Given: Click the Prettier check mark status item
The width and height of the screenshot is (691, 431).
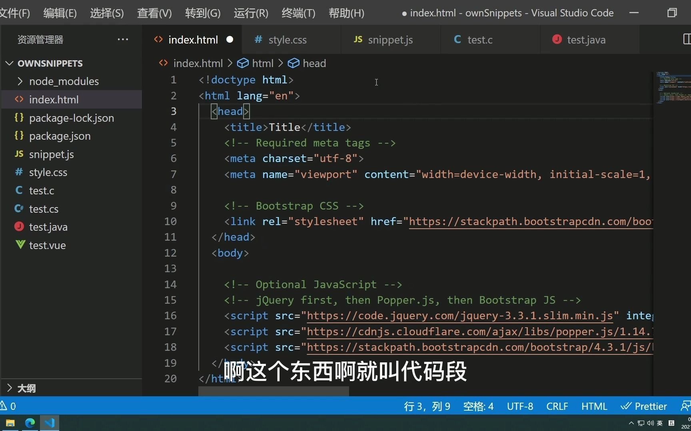Looking at the screenshot, I should click(644, 406).
